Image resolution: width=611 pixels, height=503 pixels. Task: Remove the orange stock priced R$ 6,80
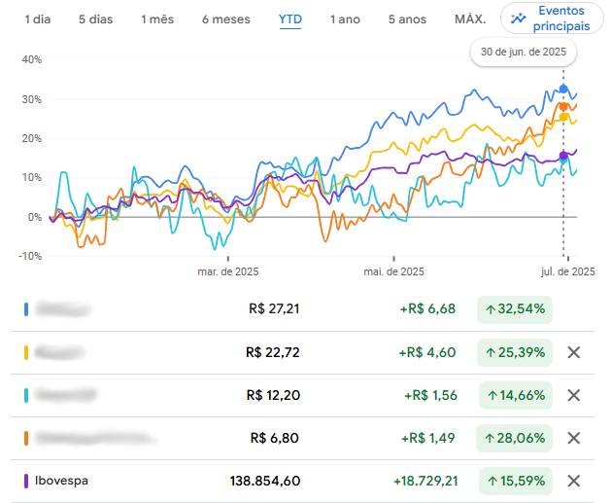[x=573, y=438]
